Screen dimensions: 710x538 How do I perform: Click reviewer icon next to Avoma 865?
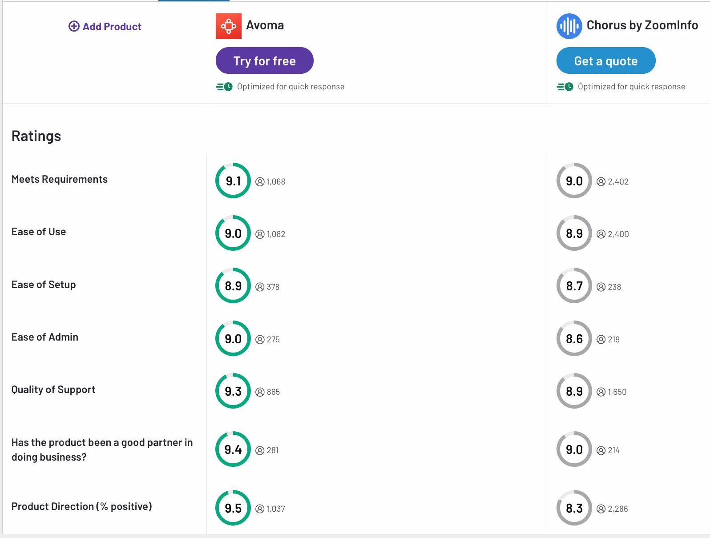click(x=260, y=392)
